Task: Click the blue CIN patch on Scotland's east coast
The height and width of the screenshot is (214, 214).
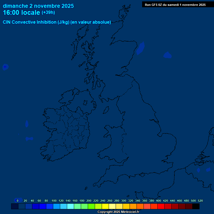Action: click(x=140, y=49)
